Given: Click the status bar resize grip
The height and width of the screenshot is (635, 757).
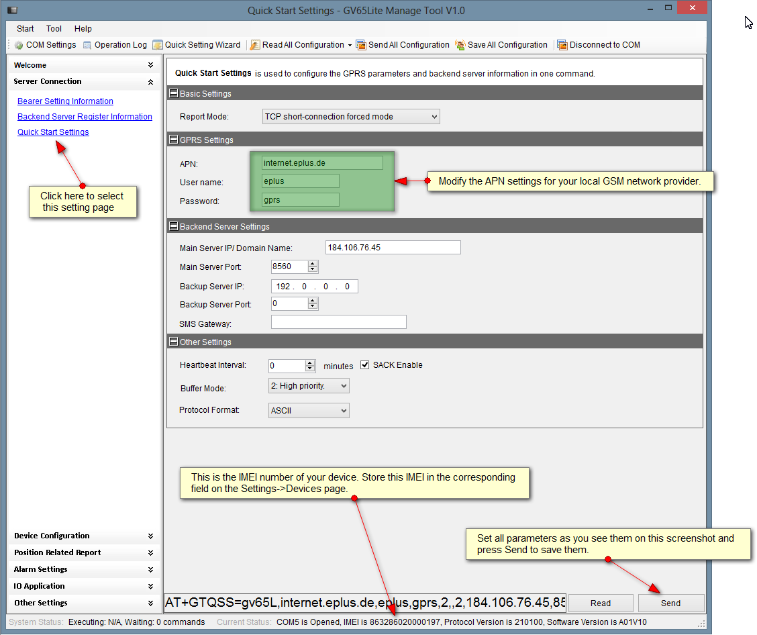Looking at the screenshot, I should (701, 624).
